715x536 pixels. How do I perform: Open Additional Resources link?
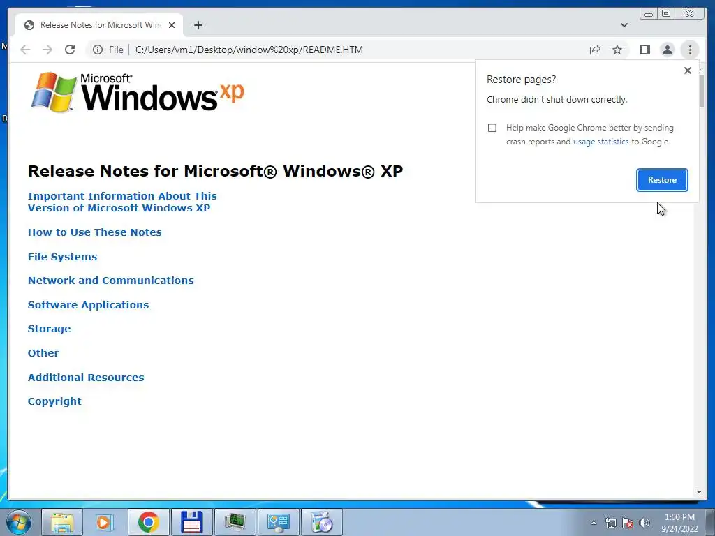click(86, 378)
